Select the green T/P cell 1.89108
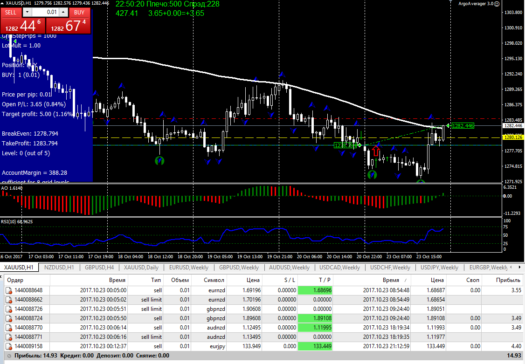This screenshot has height=364, width=525. [315, 318]
